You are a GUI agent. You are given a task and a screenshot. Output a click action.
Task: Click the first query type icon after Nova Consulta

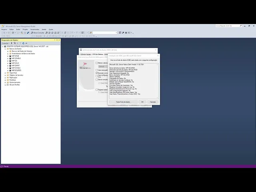click(x=46, y=33)
